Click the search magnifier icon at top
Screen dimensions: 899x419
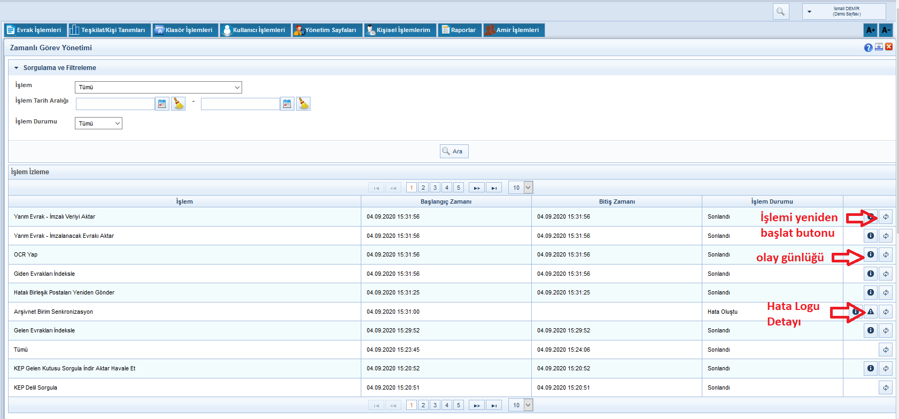(780, 12)
